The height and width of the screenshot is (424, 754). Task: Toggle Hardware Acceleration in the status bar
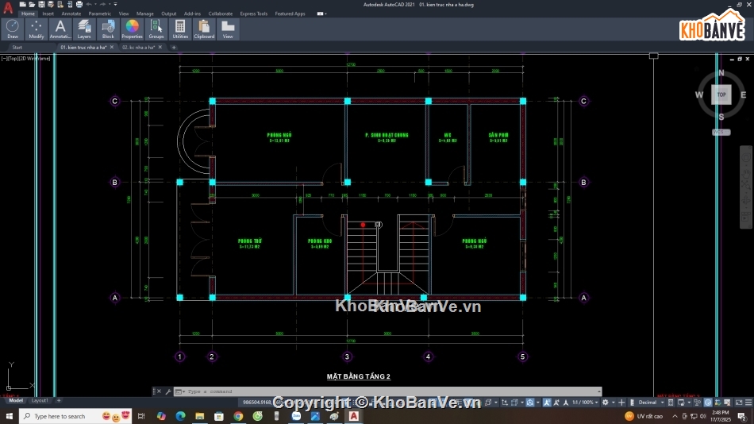[708, 403]
